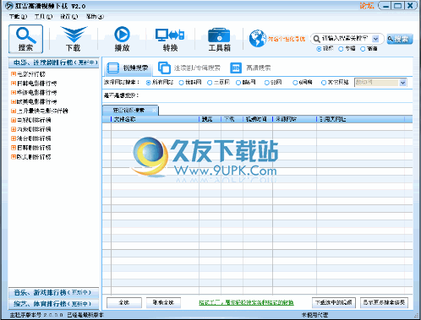Collapse the 电影、连续剧排行榜 panel header
The image size is (421, 320).
click(53, 62)
